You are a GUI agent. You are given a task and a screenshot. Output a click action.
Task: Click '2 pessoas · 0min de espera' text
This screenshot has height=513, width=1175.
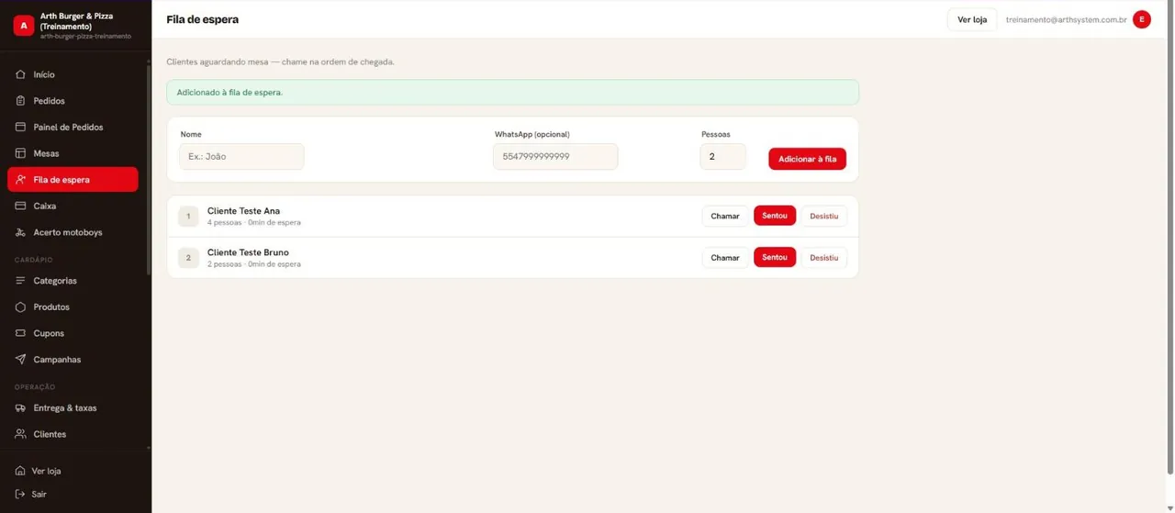(x=253, y=264)
